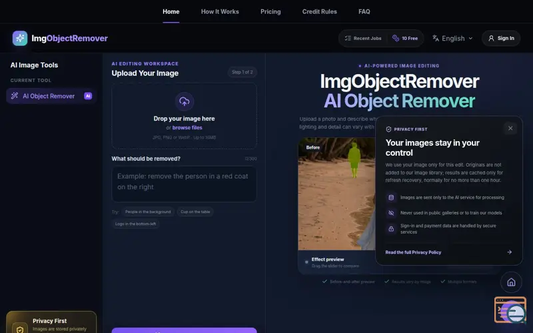
Task: Click the arrow icon beside Privacy Policy link
Action: (509, 252)
